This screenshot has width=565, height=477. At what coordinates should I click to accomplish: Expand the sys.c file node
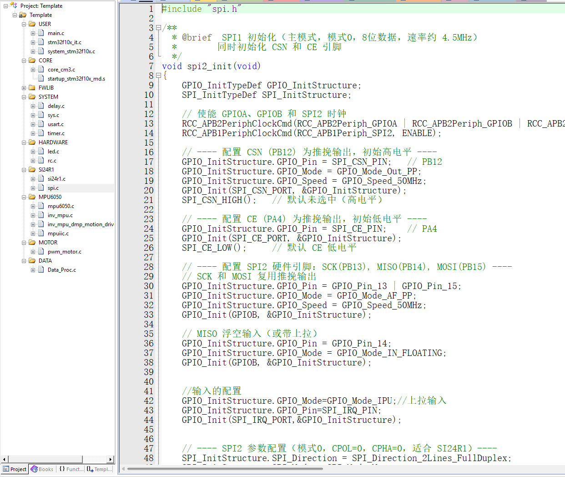[x=33, y=115]
